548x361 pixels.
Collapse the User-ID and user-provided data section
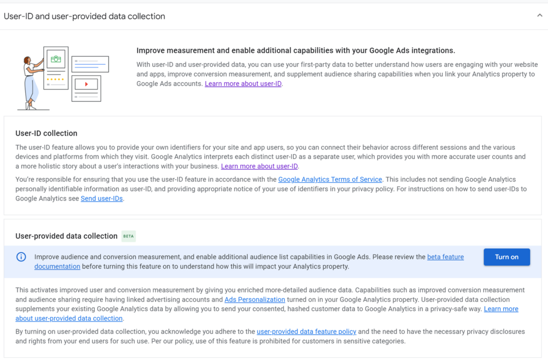[x=540, y=15]
